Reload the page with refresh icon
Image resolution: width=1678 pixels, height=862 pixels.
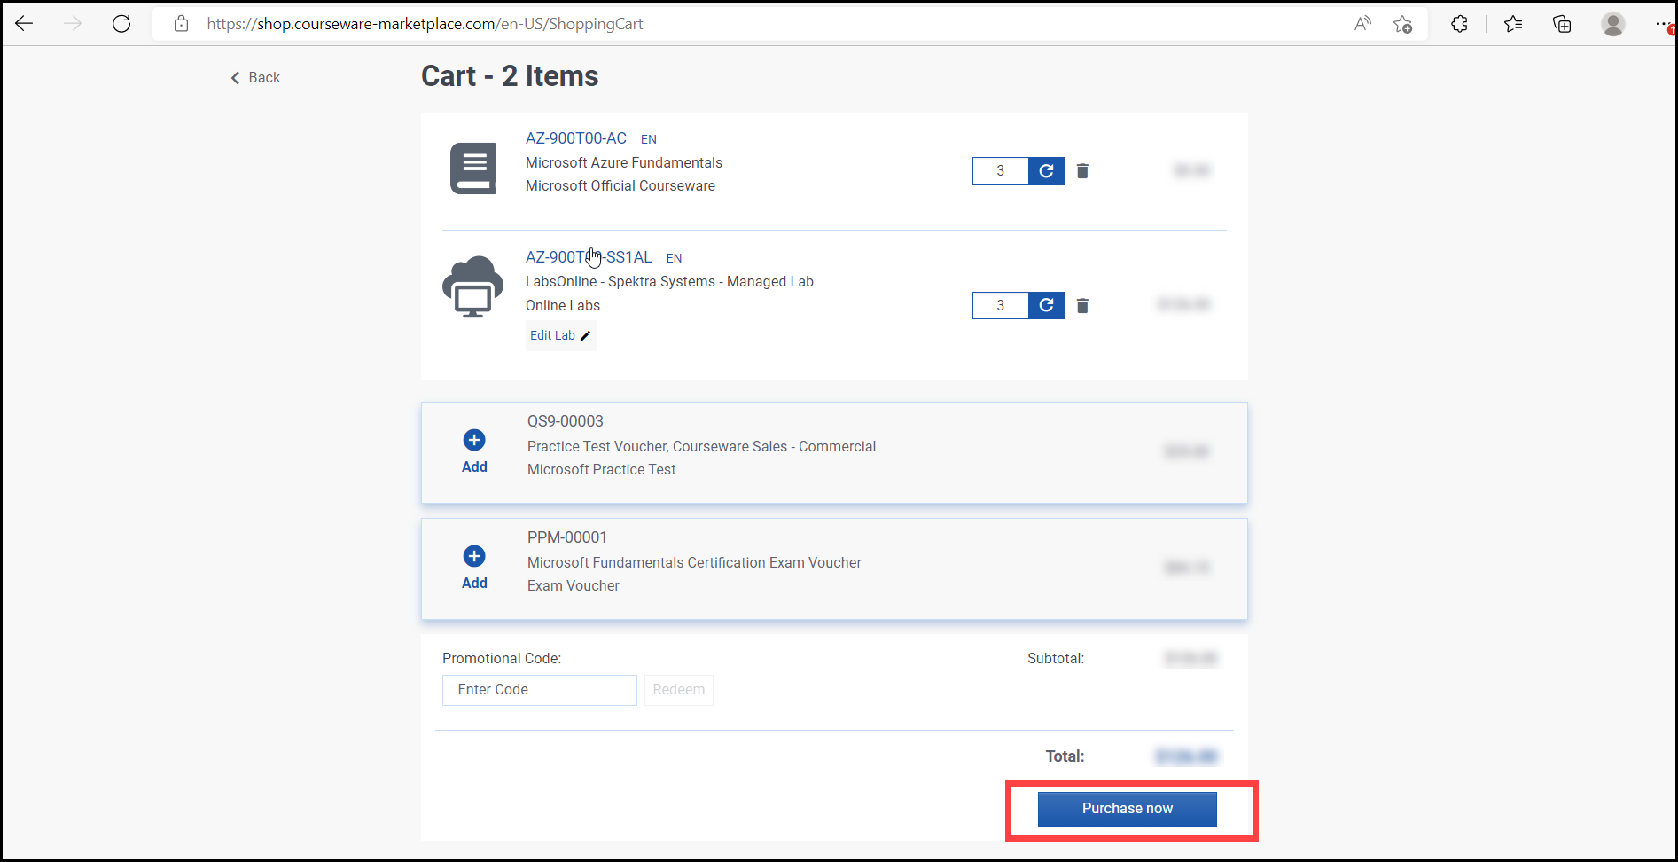[121, 24]
